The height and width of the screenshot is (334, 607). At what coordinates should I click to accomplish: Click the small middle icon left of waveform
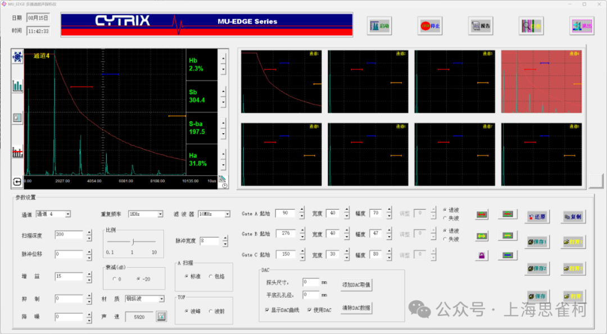pyautogui.click(x=17, y=118)
